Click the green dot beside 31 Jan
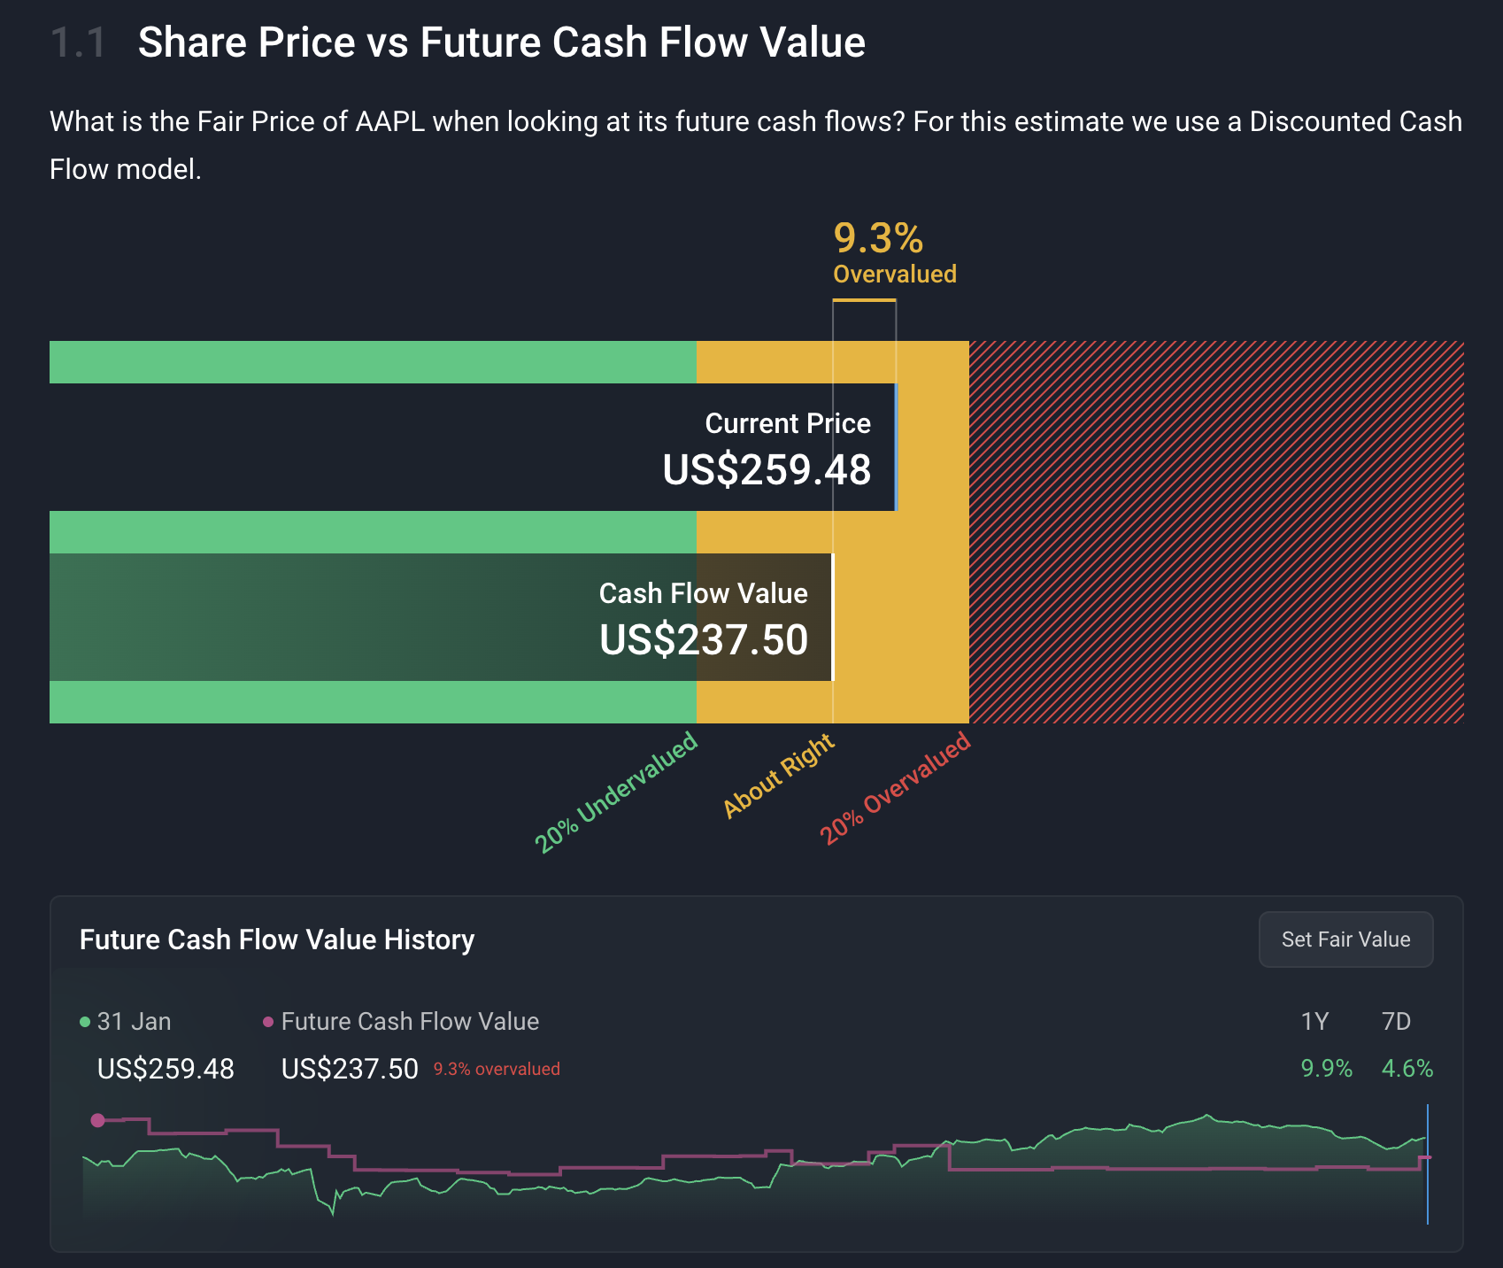Image resolution: width=1503 pixels, height=1268 pixels. (x=85, y=1022)
